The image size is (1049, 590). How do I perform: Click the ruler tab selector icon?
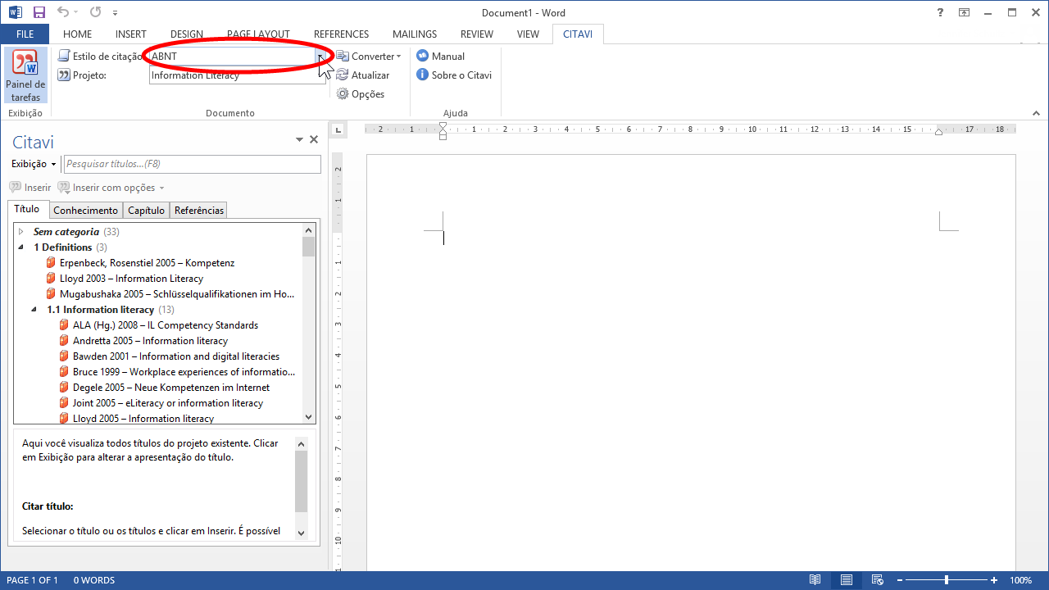tap(338, 129)
